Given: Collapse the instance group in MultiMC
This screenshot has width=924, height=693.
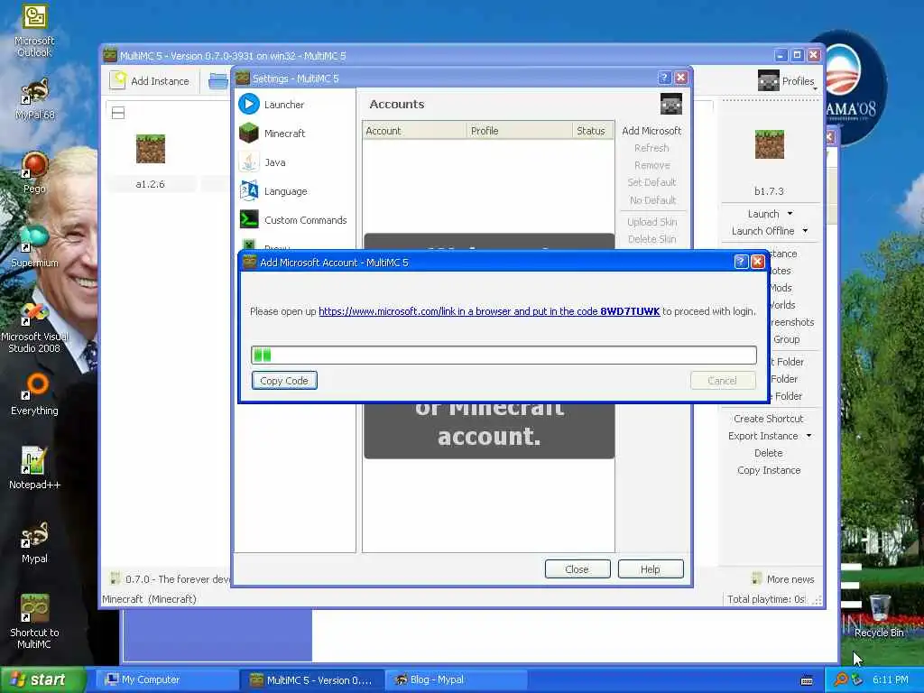Looking at the screenshot, I should click(118, 113).
